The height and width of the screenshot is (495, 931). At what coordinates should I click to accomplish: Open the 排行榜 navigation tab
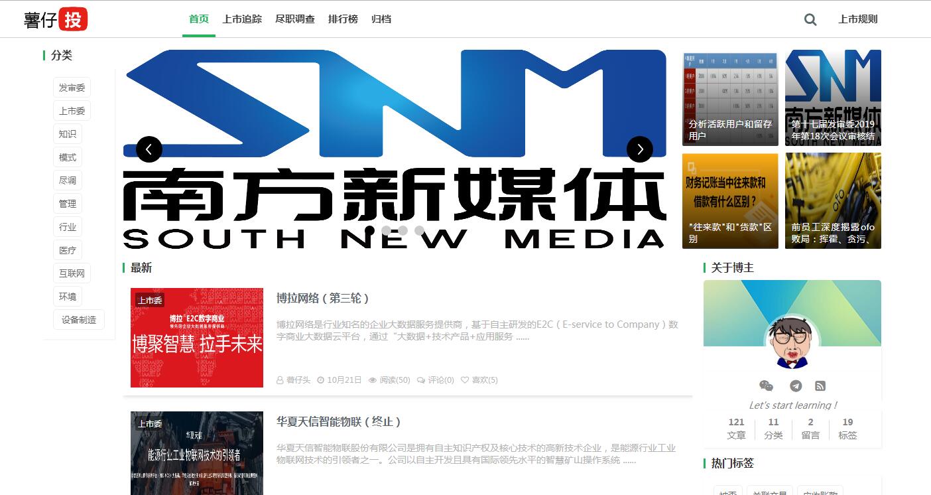click(x=343, y=19)
